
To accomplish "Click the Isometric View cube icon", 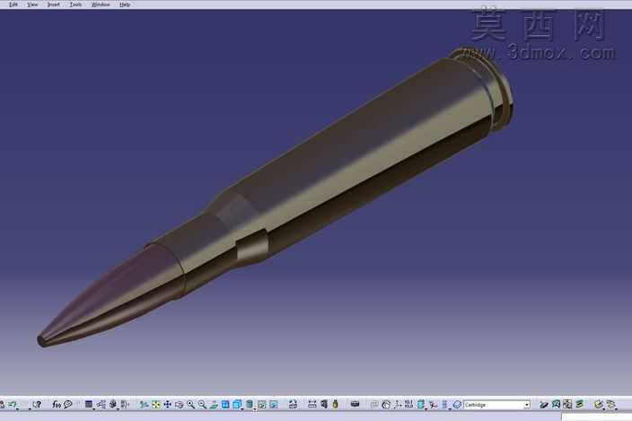I will pos(237,404).
